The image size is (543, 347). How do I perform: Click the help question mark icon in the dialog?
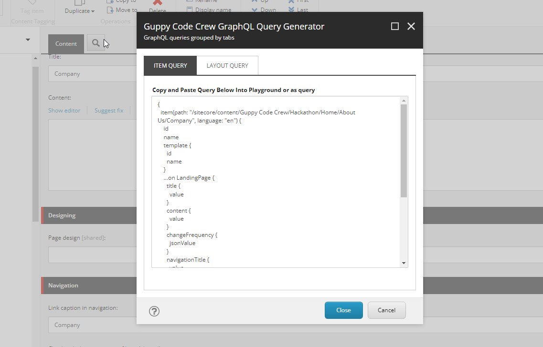154,311
